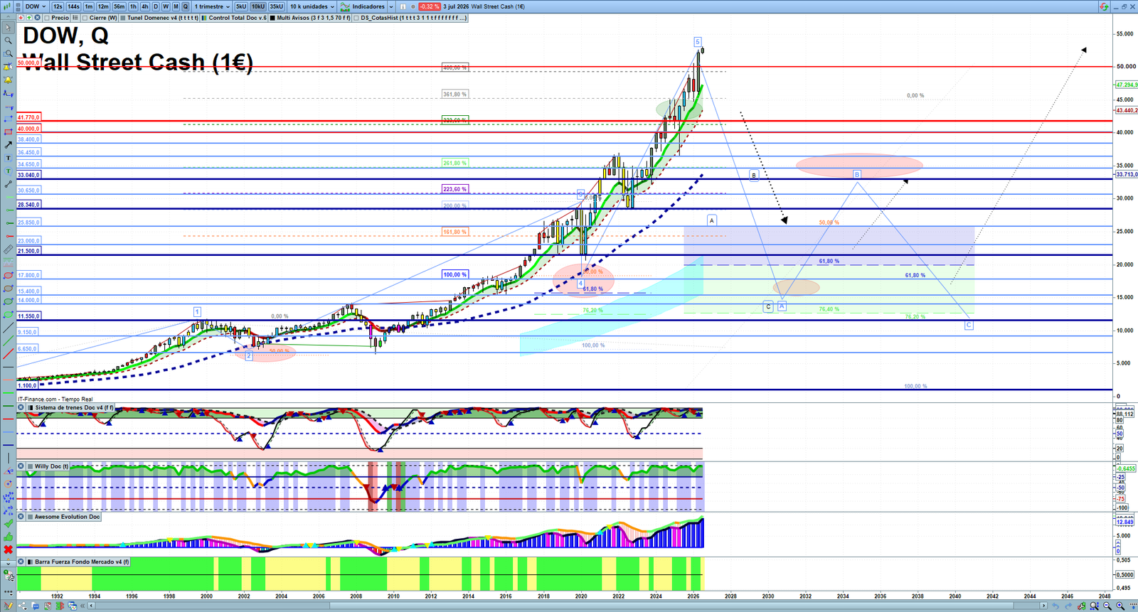Collapse indicator bar with up chevron
The image size is (1138, 612).
tap(8, 18)
